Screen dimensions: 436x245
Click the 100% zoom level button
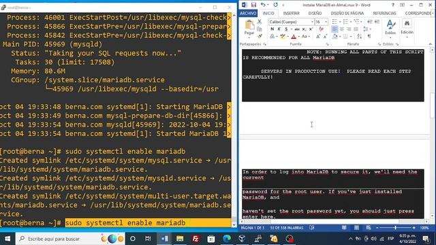(x=424, y=228)
